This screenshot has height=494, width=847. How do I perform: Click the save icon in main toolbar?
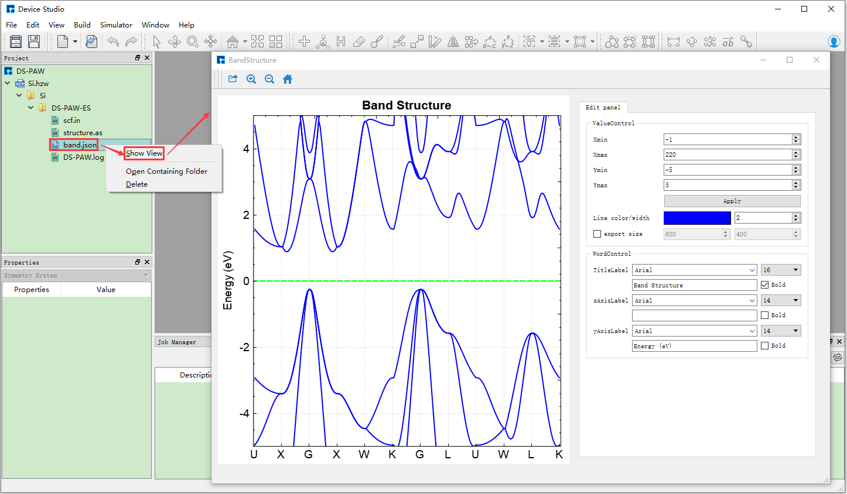[x=34, y=42]
